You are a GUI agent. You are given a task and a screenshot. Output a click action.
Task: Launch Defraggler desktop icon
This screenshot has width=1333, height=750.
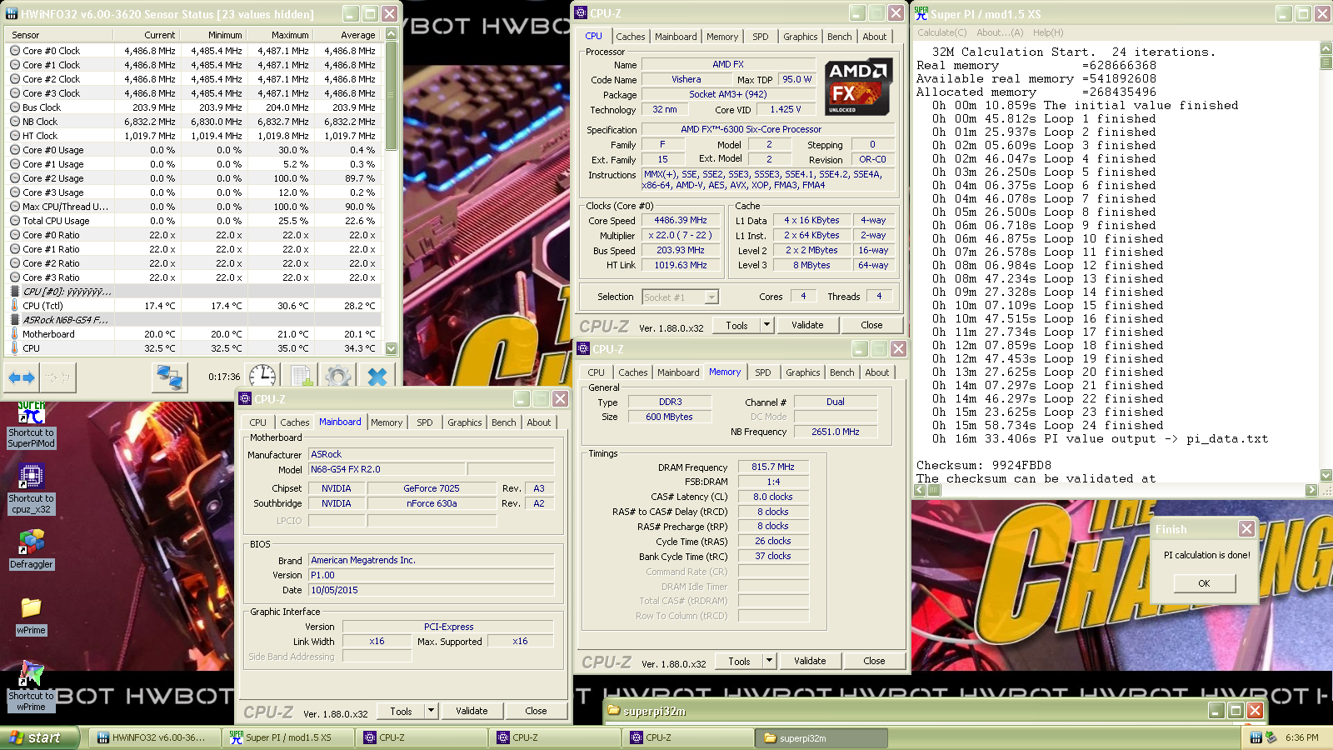[x=32, y=550]
